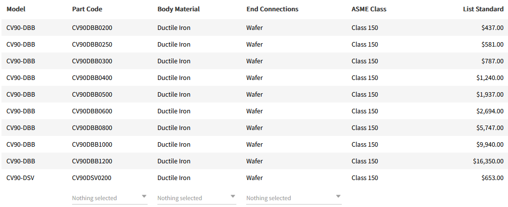Viewport: 508px width, 207px height.
Task: Sort by the List Standard column header
Action: coord(483,9)
